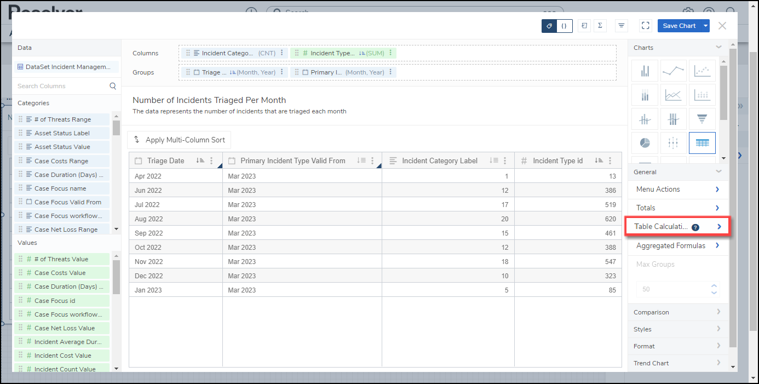Toggle sort on Triage Date column
The image size is (759, 384).
pos(200,161)
